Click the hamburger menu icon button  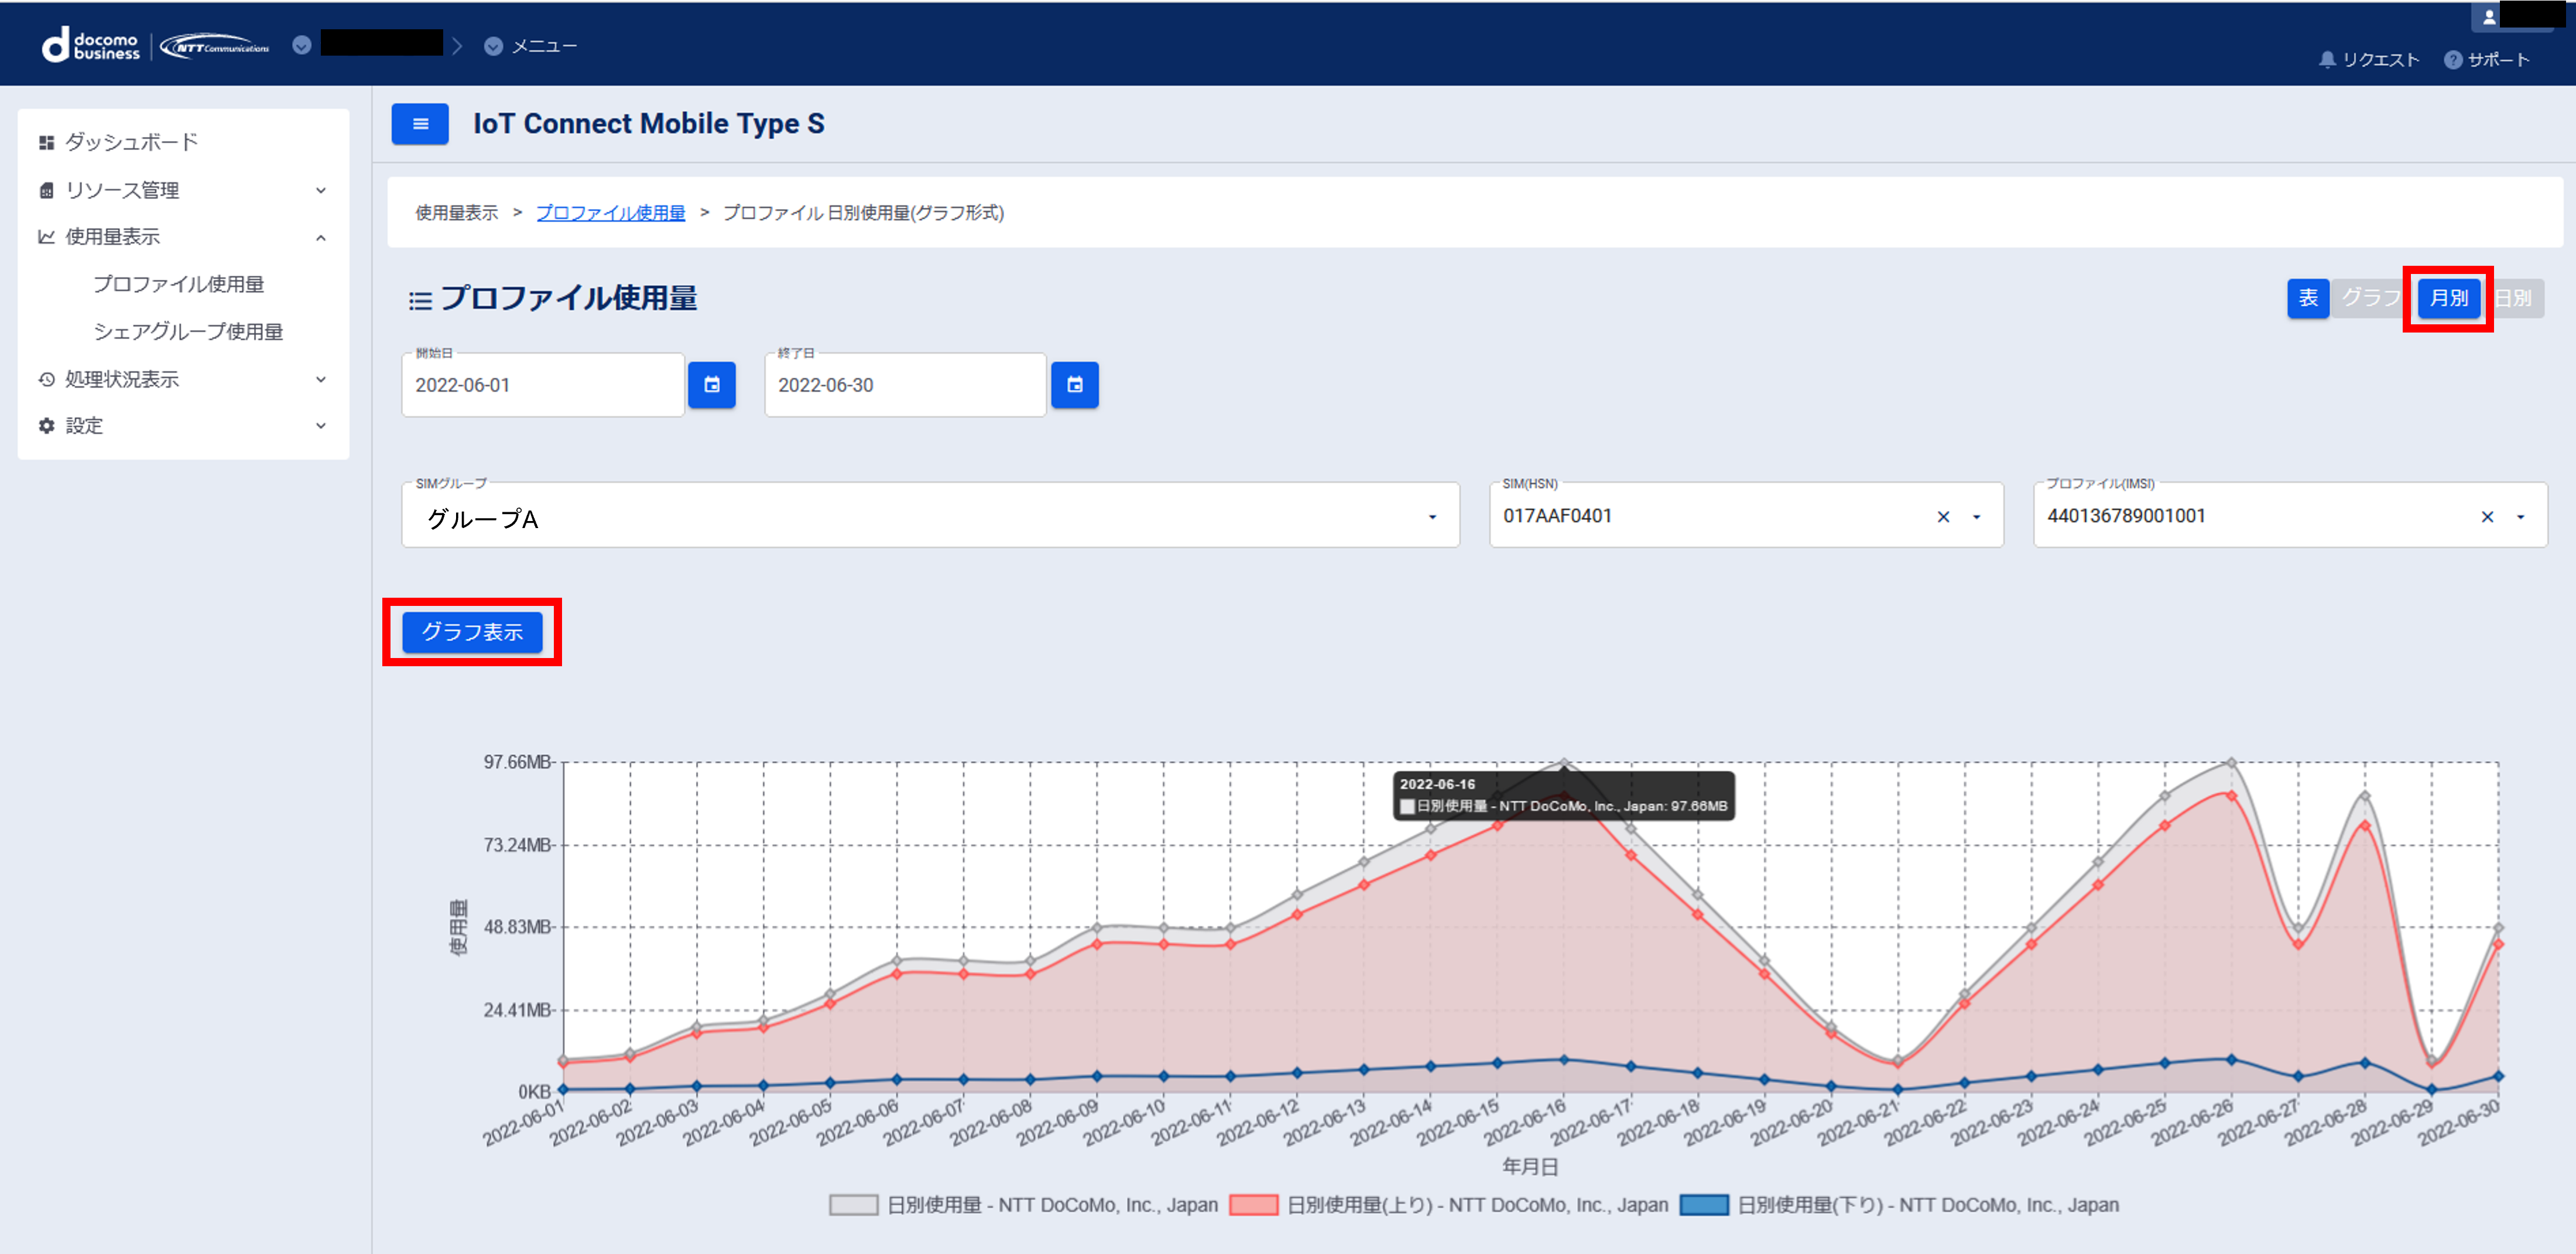(x=419, y=124)
